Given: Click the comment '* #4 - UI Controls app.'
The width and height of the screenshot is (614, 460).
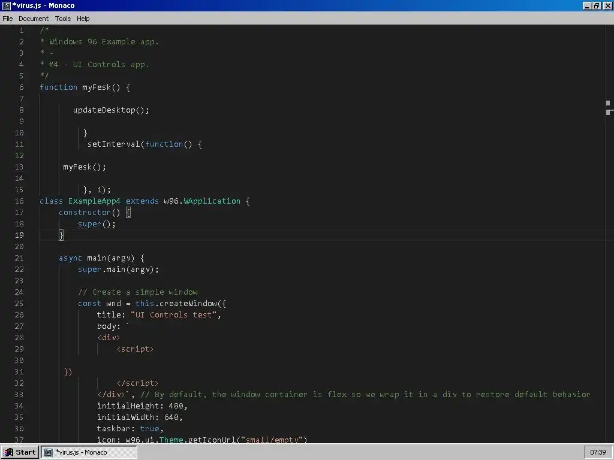Looking at the screenshot, I should pyautogui.click(x=94, y=65).
